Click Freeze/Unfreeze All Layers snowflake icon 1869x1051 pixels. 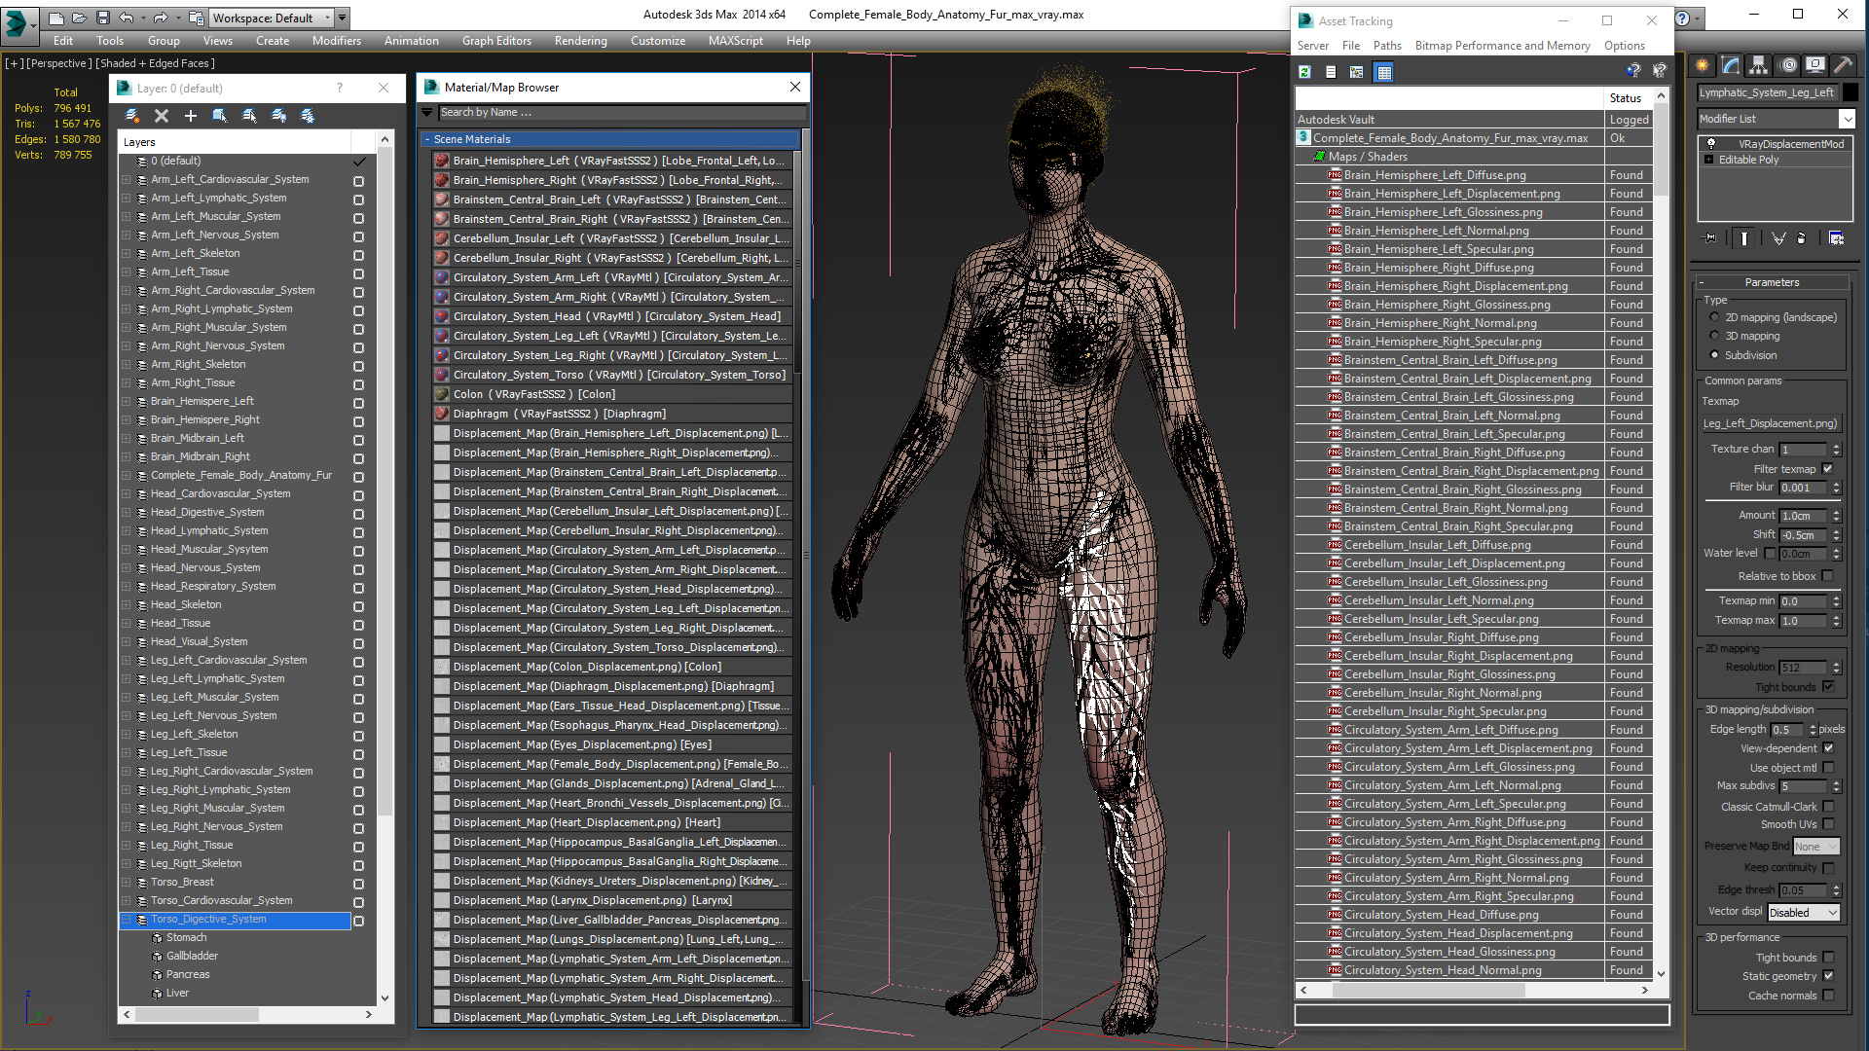coord(308,116)
